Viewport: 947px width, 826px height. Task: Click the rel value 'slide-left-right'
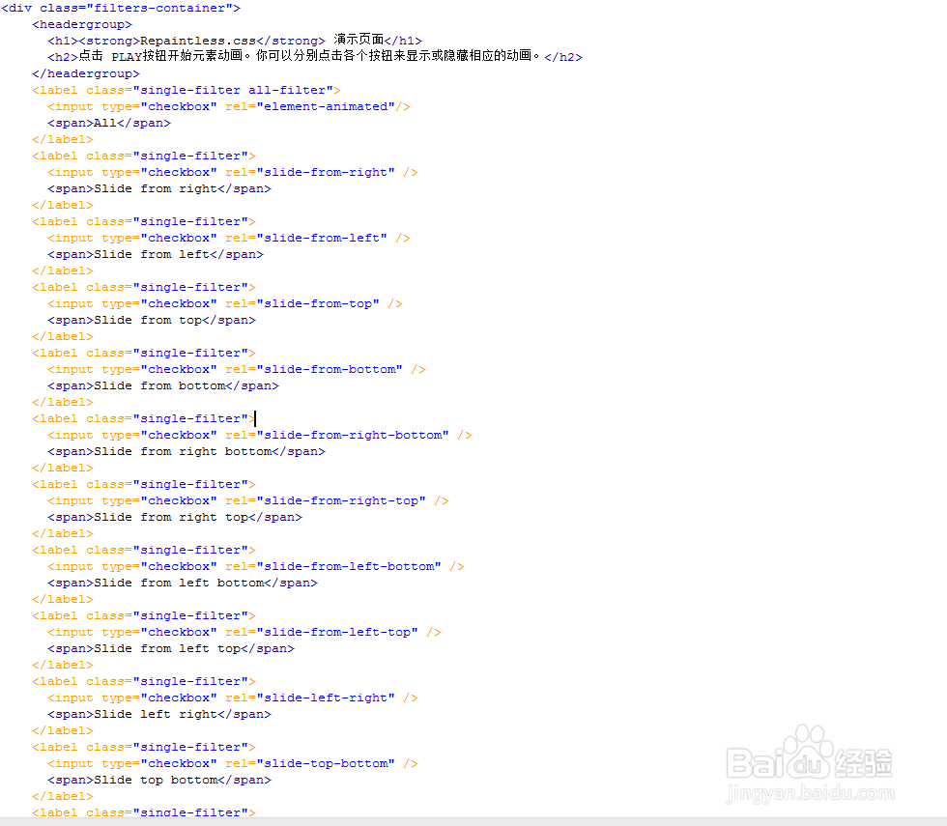click(326, 698)
